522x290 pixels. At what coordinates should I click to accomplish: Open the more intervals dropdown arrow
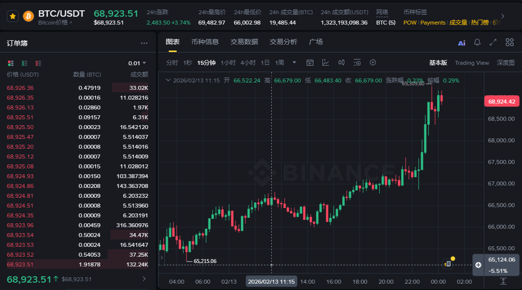click(294, 63)
